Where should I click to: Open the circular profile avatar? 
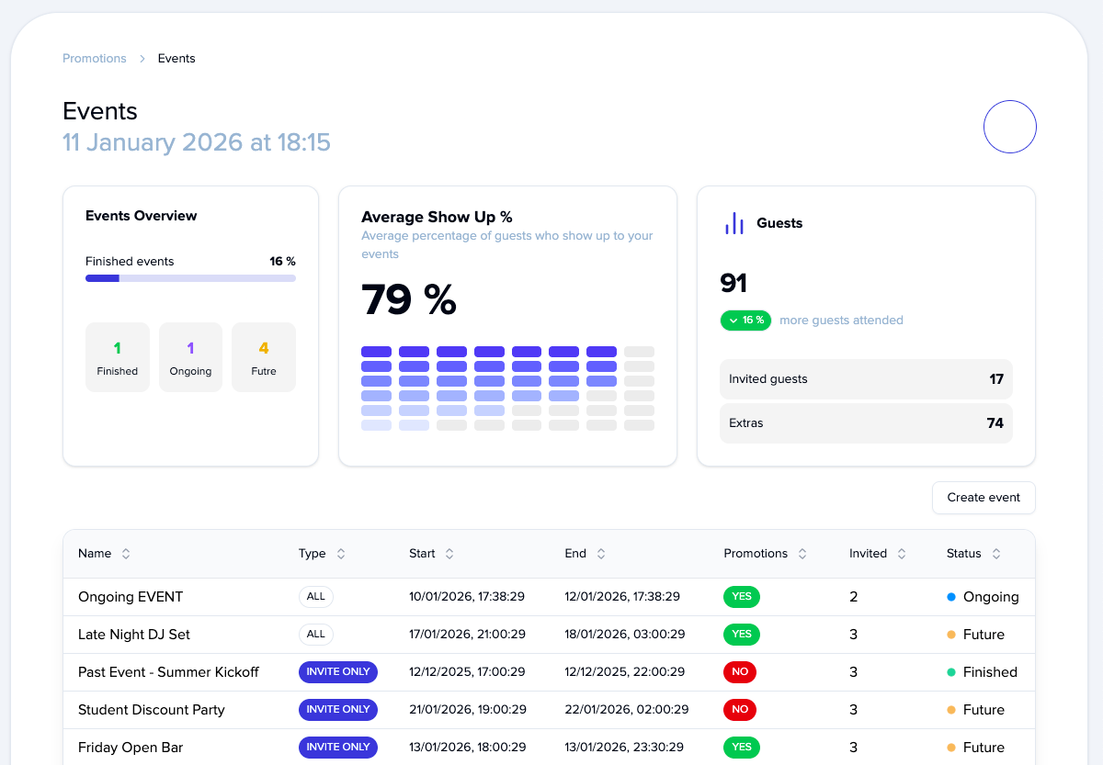pos(1009,127)
